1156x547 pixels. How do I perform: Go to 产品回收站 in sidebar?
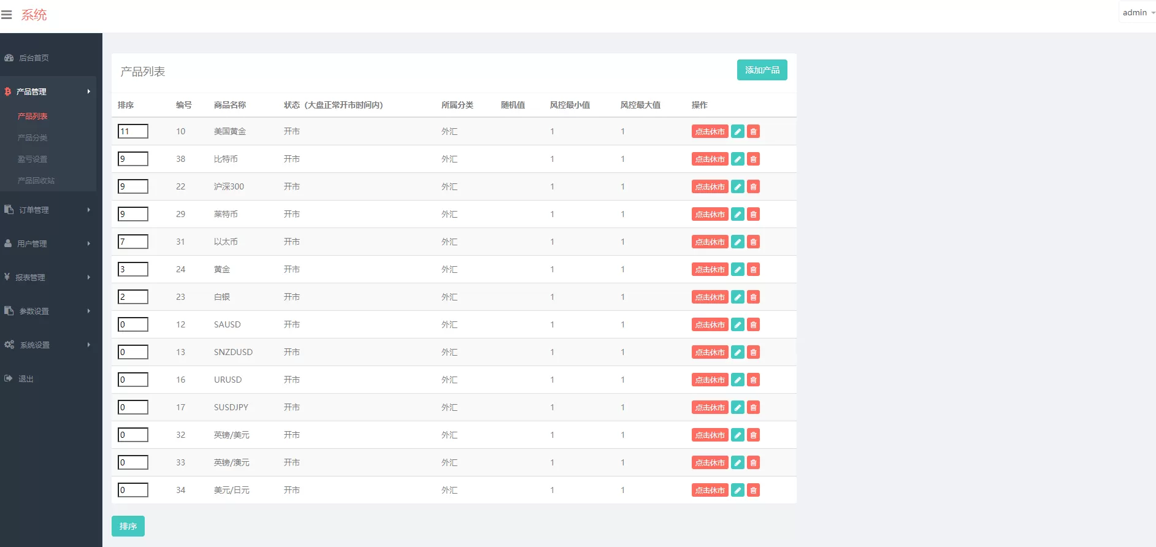(36, 180)
